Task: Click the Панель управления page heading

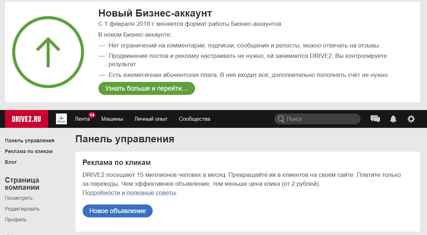Action: click(x=125, y=139)
